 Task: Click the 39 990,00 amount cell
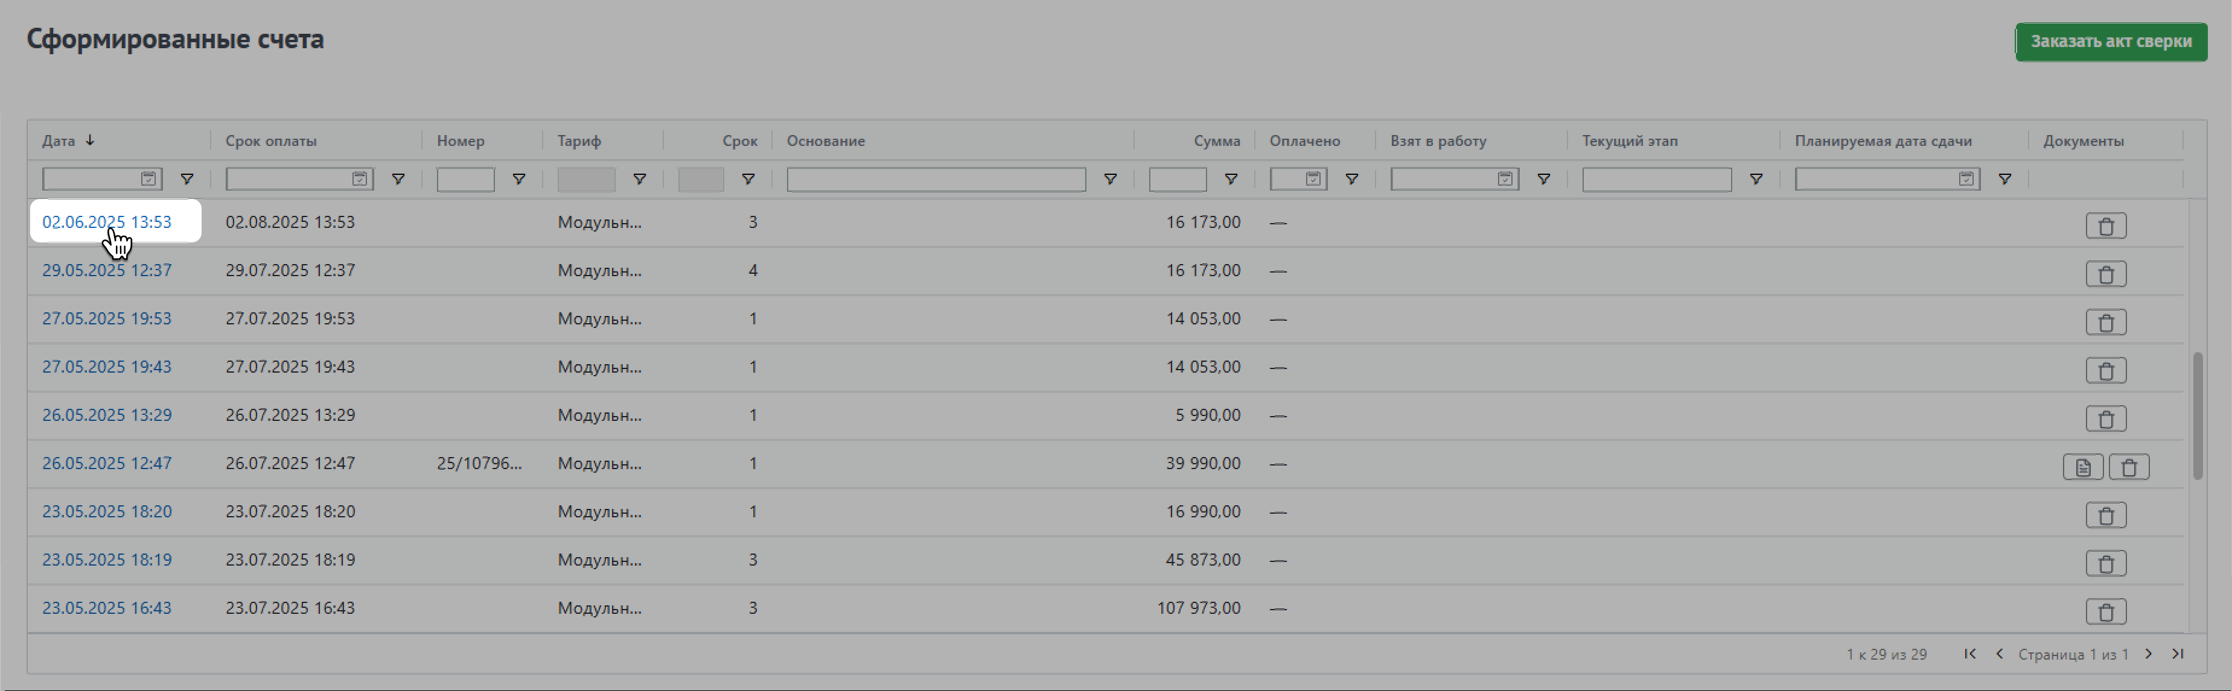coord(1203,463)
